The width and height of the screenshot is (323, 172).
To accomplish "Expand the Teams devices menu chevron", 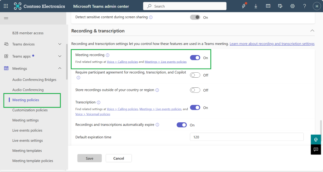I will (60, 44).
